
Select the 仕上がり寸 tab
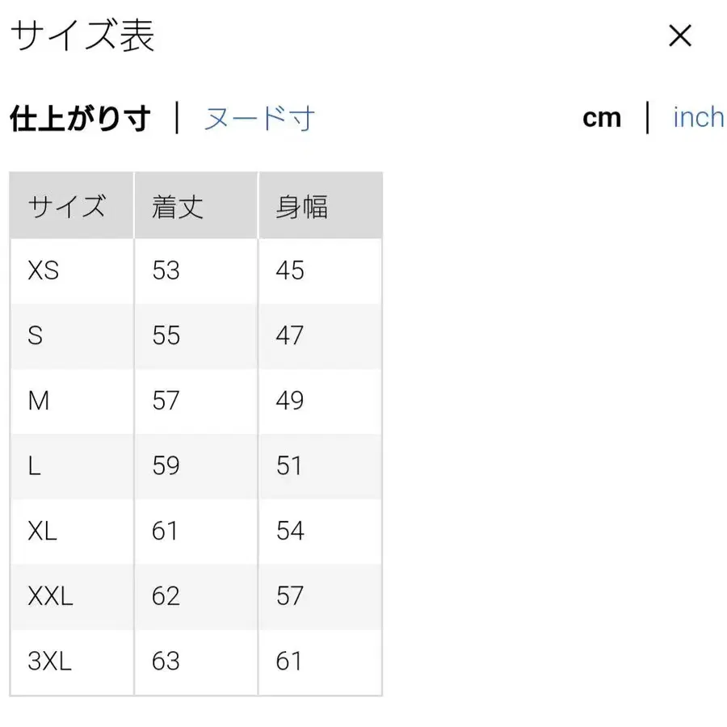[78, 115]
